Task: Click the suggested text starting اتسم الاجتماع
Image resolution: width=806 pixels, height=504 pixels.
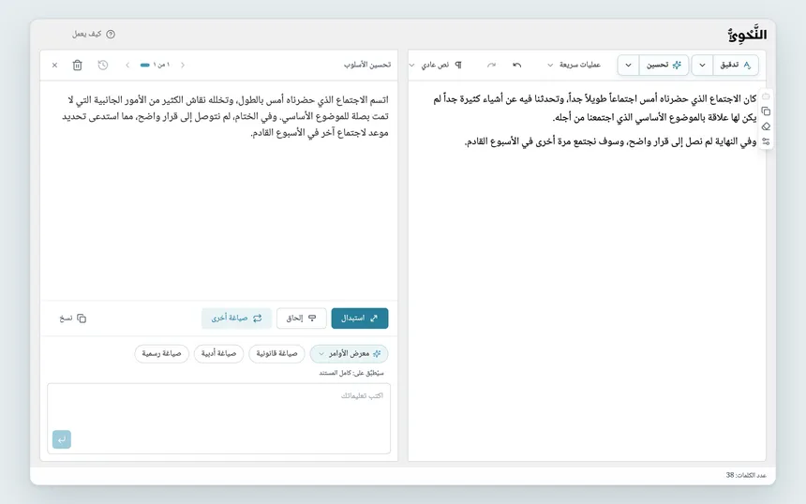Action: click(225, 116)
